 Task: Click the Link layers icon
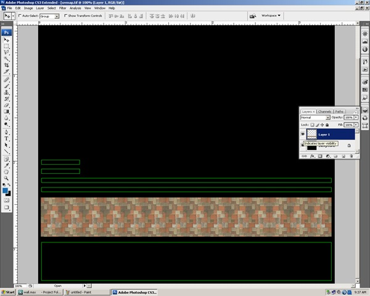305,156
